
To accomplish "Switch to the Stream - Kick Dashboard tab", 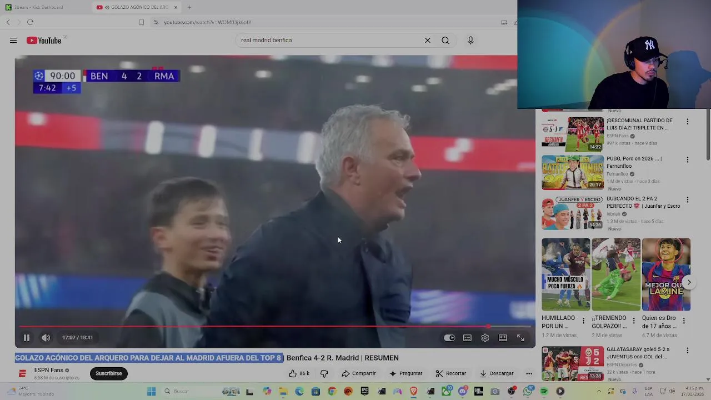I will [39, 7].
